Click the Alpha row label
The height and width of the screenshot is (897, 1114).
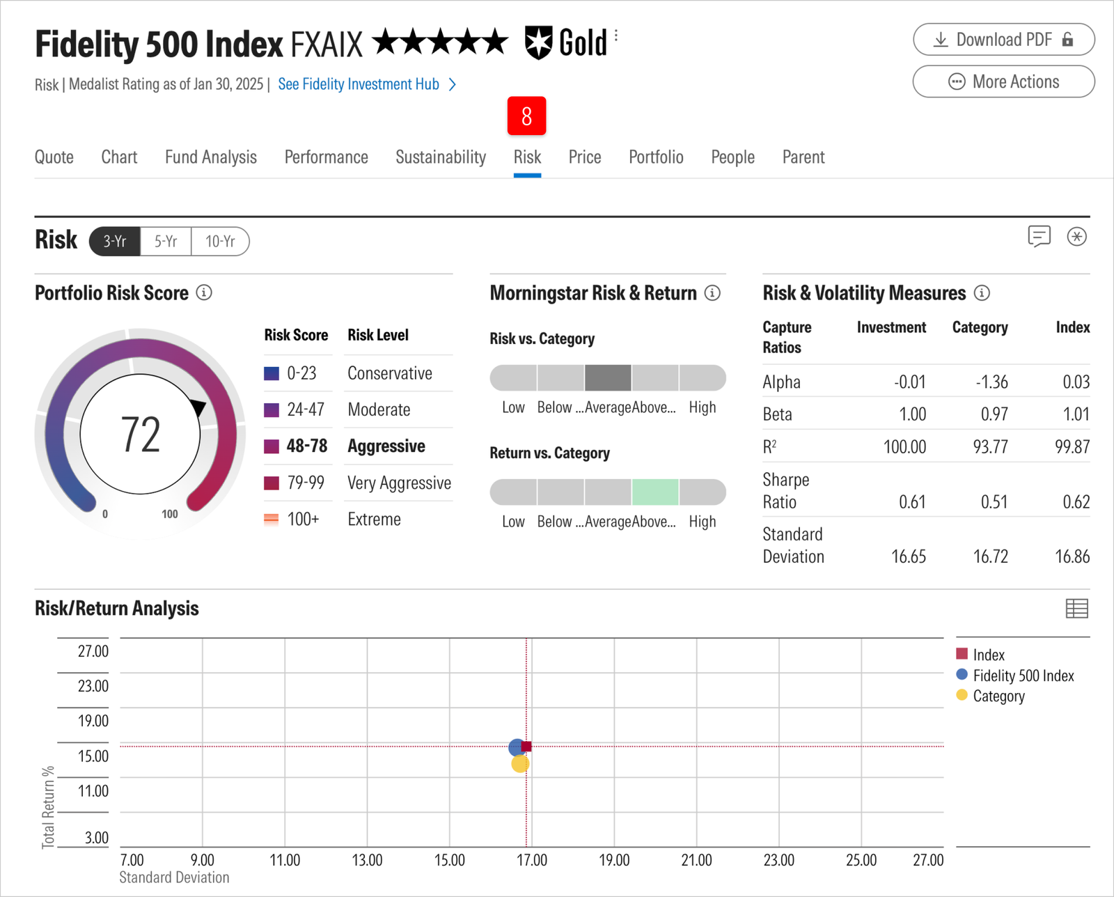pyautogui.click(x=781, y=382)
